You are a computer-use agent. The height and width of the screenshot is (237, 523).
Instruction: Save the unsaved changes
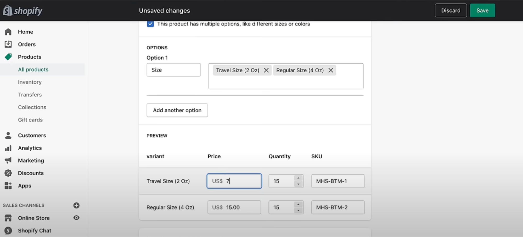pyautogui.click(x=482, y=10)
